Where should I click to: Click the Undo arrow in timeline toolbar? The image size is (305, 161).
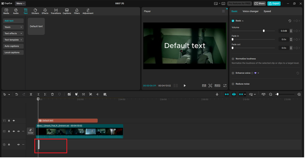[17, 94]
